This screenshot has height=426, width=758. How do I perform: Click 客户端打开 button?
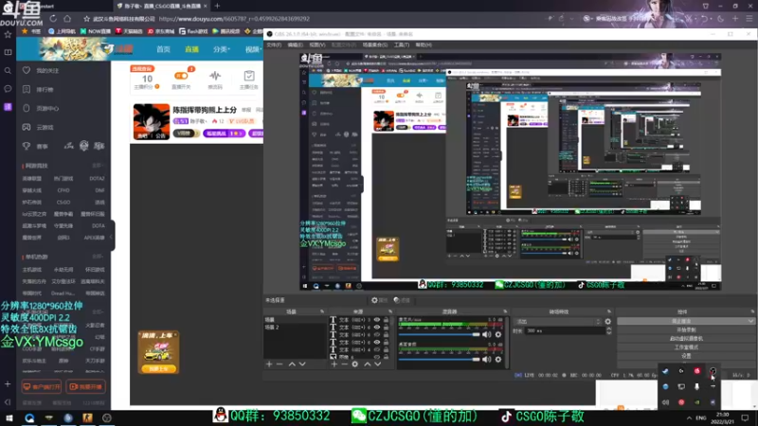(x=42, y=387)
